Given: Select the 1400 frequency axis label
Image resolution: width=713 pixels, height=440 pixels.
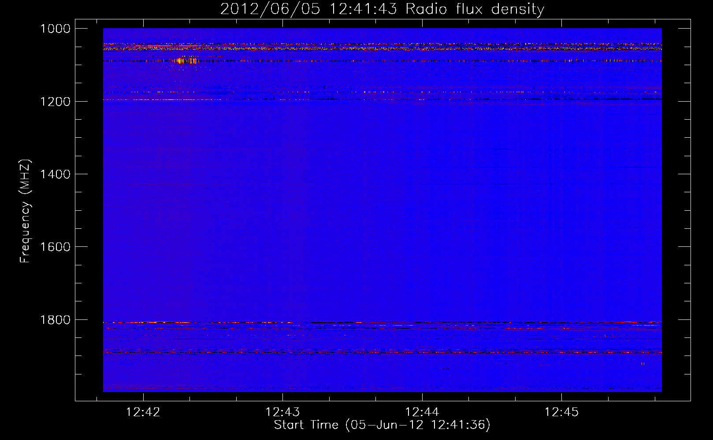Looking at the screenshot, I should (x=55, y=174).
